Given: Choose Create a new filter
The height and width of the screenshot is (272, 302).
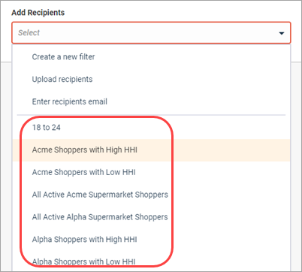Looking at the screenshot, I should click(x=151, y=57).
